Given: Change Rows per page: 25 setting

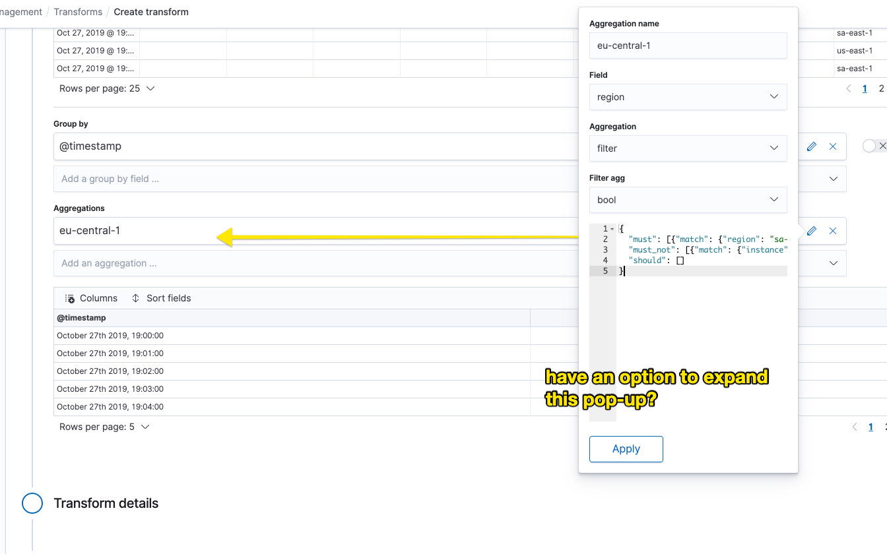Looking at the screenshot, I should click(x=107, y=88).
